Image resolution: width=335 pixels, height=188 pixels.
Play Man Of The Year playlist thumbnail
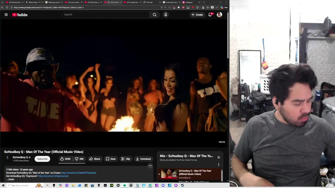[x=169, y=174]
